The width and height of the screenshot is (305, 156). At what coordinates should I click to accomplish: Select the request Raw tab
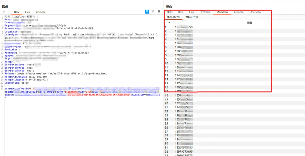17,12
